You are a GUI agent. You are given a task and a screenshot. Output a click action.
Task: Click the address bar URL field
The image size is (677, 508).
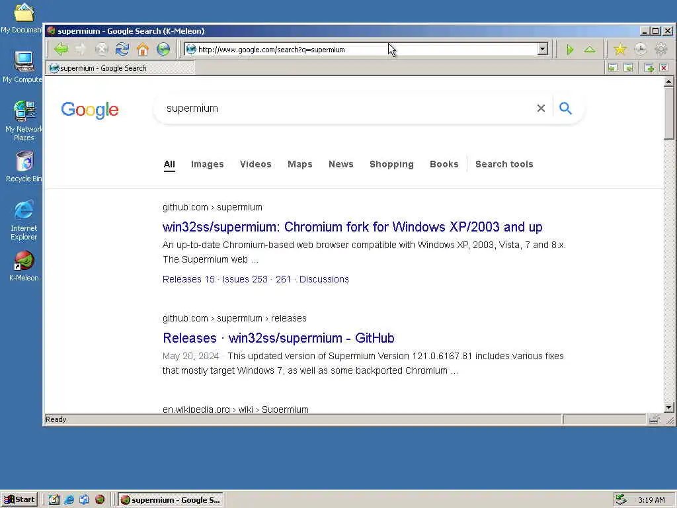point(366,49)
